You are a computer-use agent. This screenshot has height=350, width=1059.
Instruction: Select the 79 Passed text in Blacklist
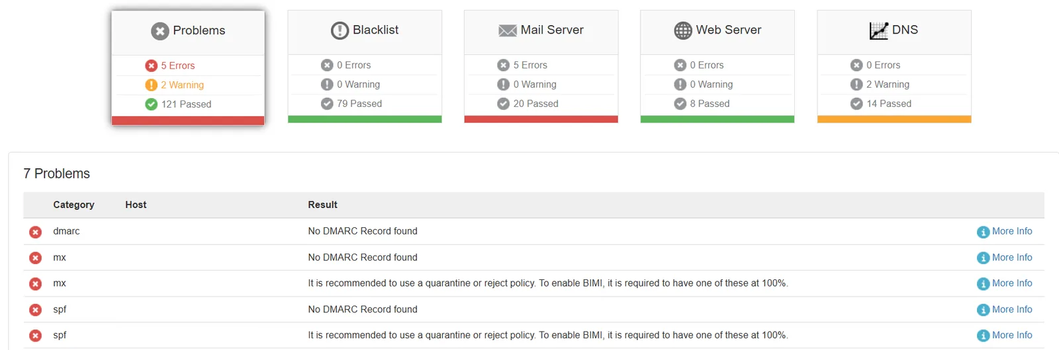359,104
